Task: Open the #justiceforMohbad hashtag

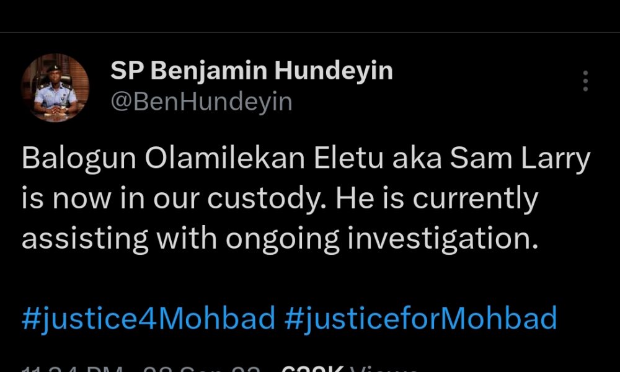Action: [x=421, y=319]
